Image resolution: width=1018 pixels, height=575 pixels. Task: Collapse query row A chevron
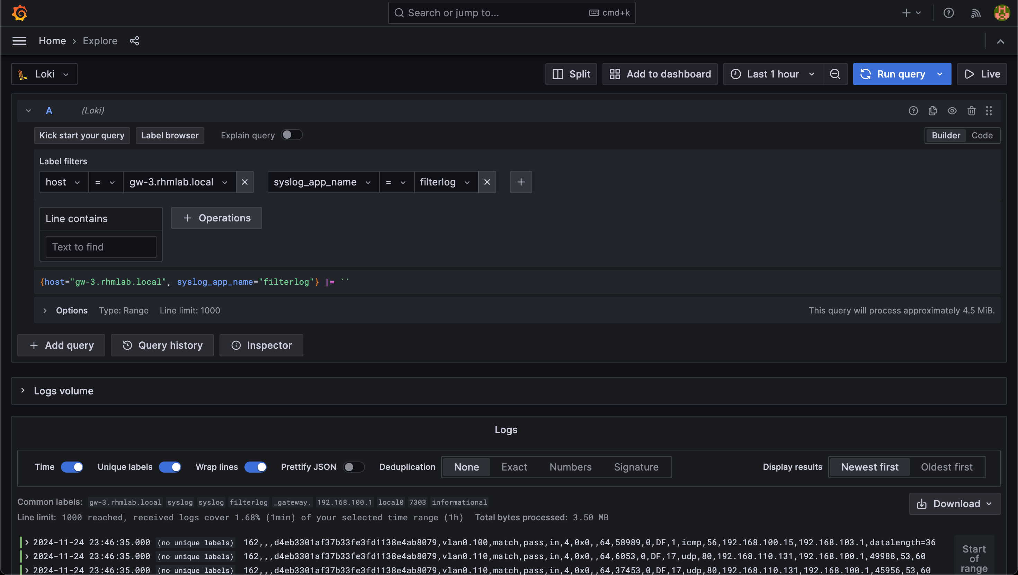pos(28,111)
